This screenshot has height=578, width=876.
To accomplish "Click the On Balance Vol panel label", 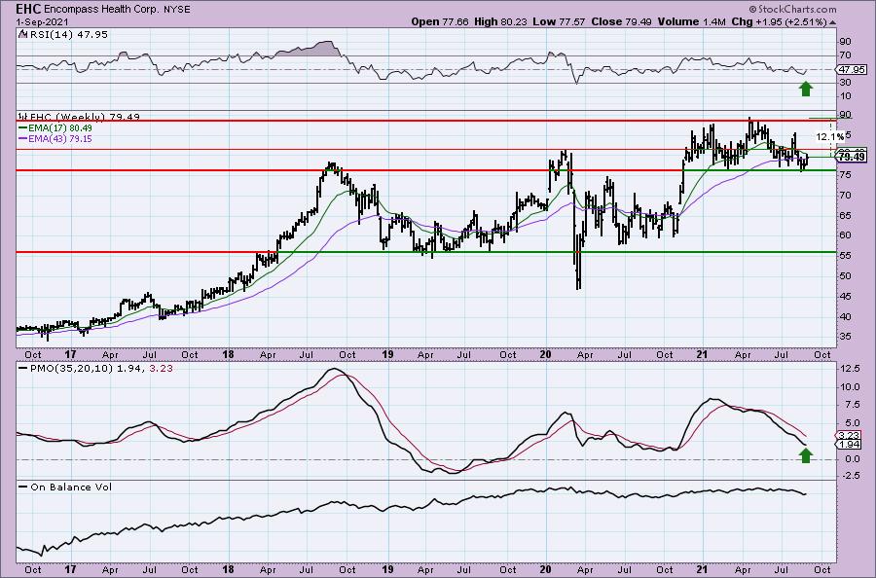I will (71, 487).
